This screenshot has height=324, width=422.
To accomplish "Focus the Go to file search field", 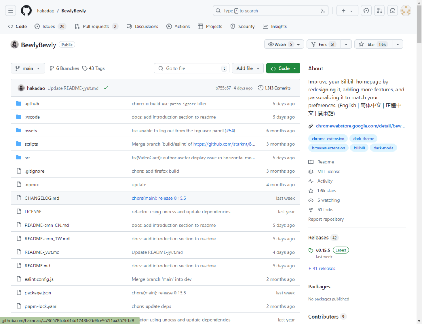I will coord(191,68).
